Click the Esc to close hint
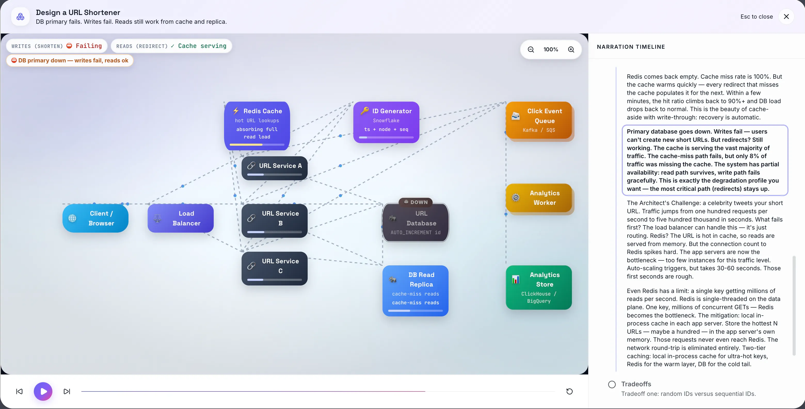Image resolution: width=805 pixels, height=409 pixels. click(756, 17)
